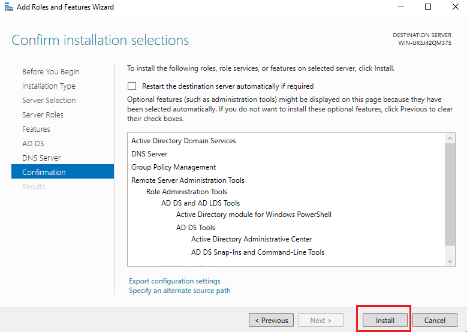Screen dimensions: 467x332
Task: Select Remote Server Administration Tools entry
Action: pos(188,180)
